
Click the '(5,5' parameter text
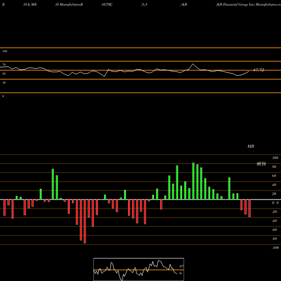tap(144, 4)
